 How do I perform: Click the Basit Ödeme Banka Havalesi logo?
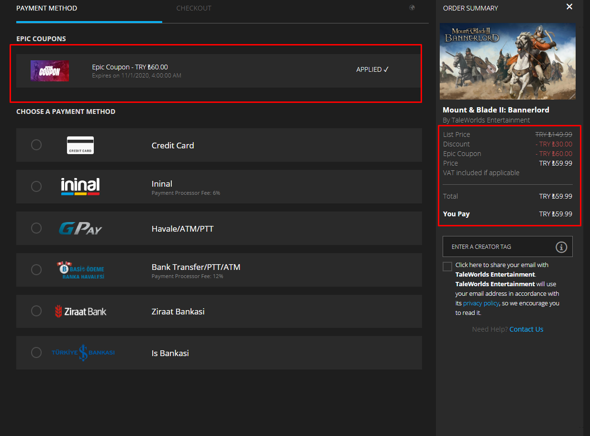tap(80, 270)
